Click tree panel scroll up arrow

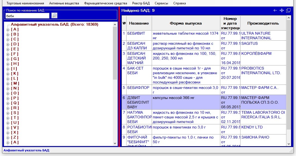(115, 24)
